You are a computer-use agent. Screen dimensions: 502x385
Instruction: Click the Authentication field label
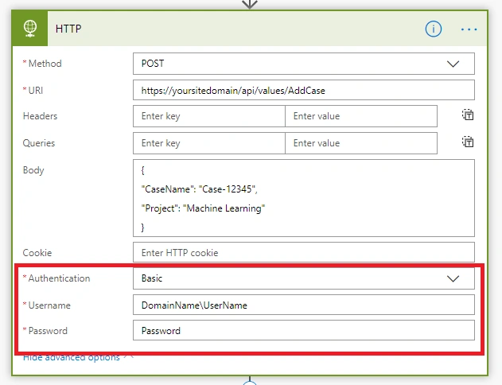(x=59, y=278)
